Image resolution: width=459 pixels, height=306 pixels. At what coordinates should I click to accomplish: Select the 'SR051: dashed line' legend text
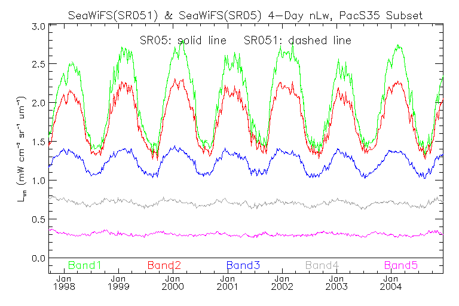click(298, 41)
